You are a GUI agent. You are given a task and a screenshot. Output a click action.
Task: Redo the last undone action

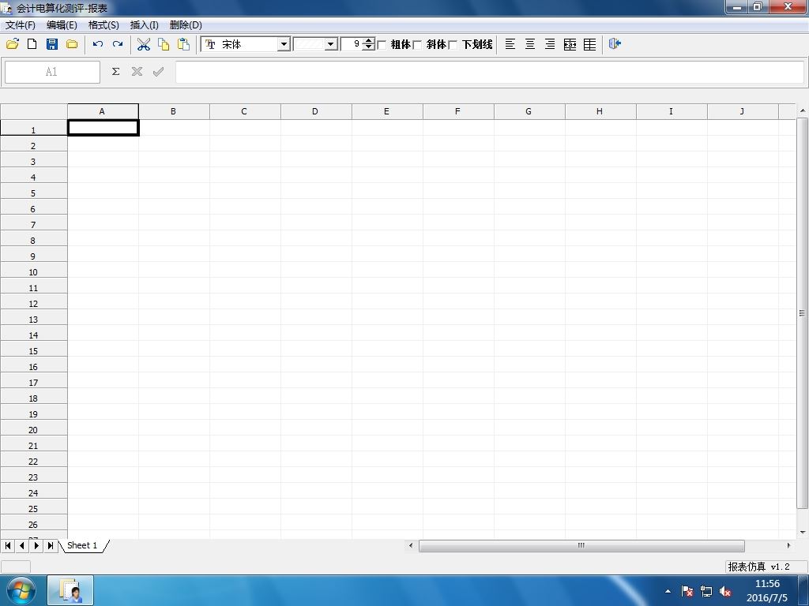coord(118,44)
